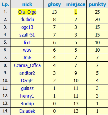Select the miejsce column header
Image resolution: width=108 pixels, height=115 pixels.
pyautogui.click(x=76, y=4)
